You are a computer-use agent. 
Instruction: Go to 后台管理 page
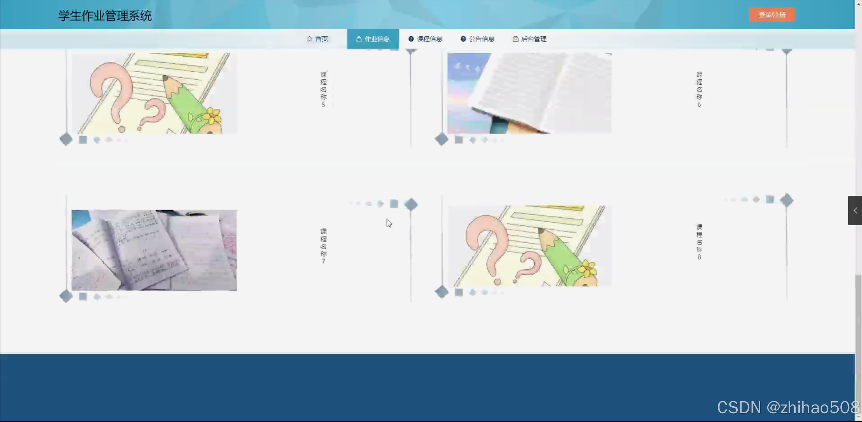534,39
